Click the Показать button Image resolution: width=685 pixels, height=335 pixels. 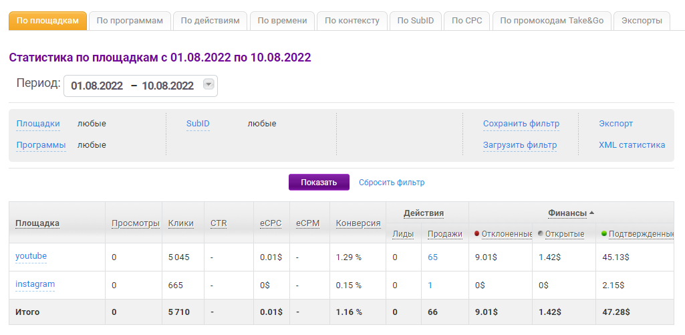click(x=319, y=183)
